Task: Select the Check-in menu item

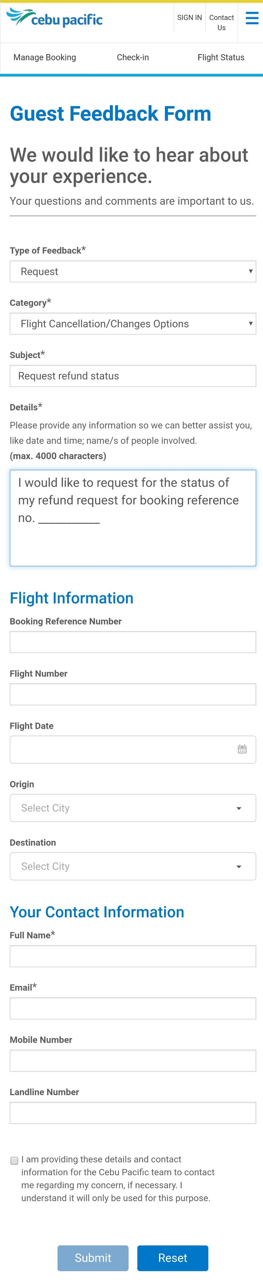Action: click(x=132, y=57)
